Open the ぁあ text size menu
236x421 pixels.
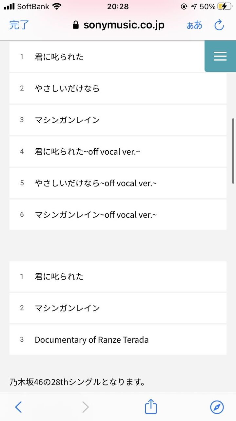(x=195, y=25)
